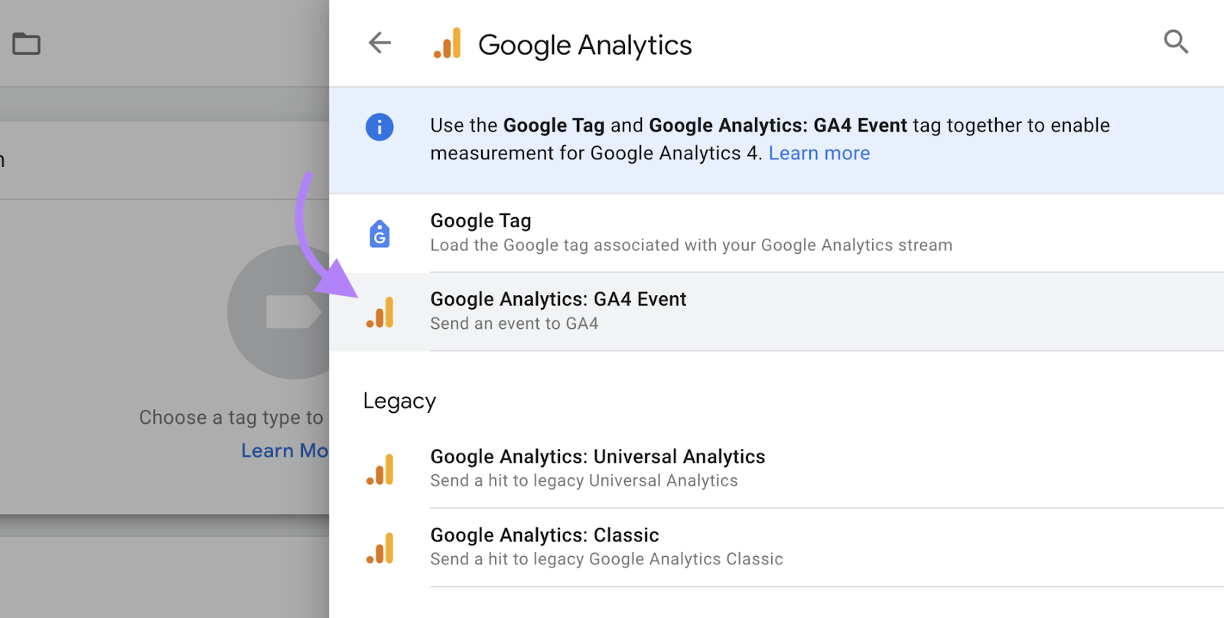Click the GA4 Event bar-chart icon
The width and height of the screenshot is (1224, 618).
coord(379,312)
